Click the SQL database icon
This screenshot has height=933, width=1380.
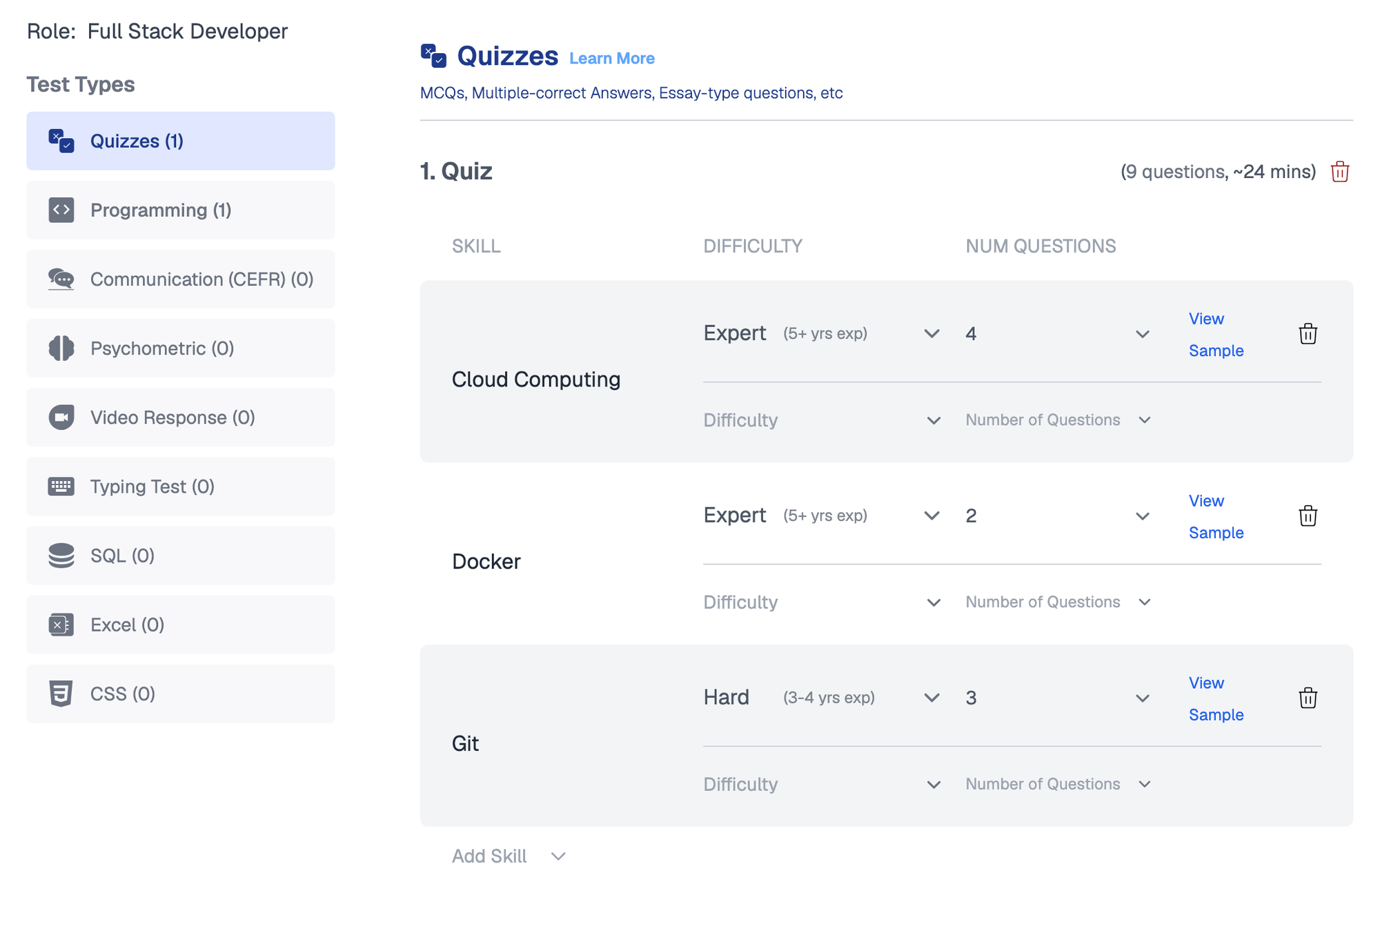(61, 555)
